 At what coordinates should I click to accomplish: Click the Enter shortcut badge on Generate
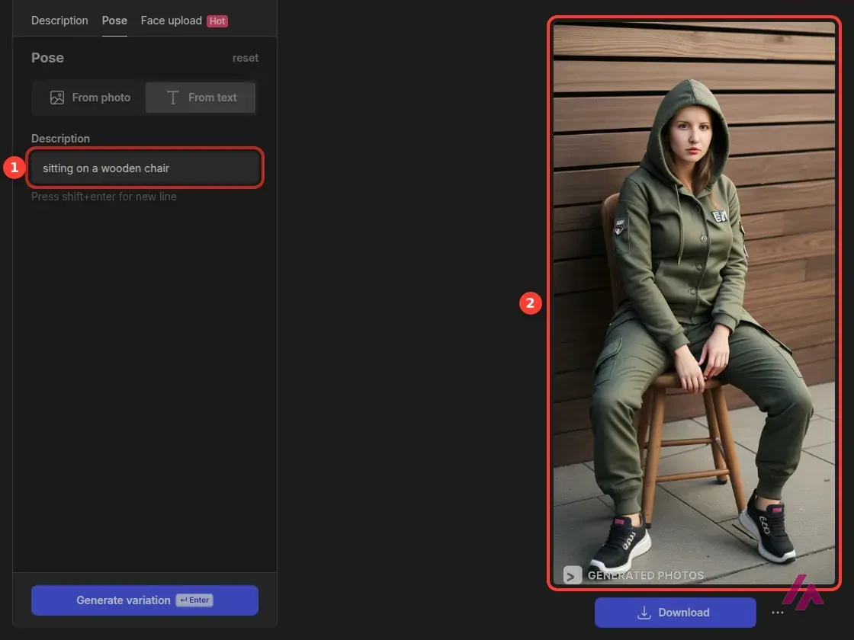coord(194,600)
